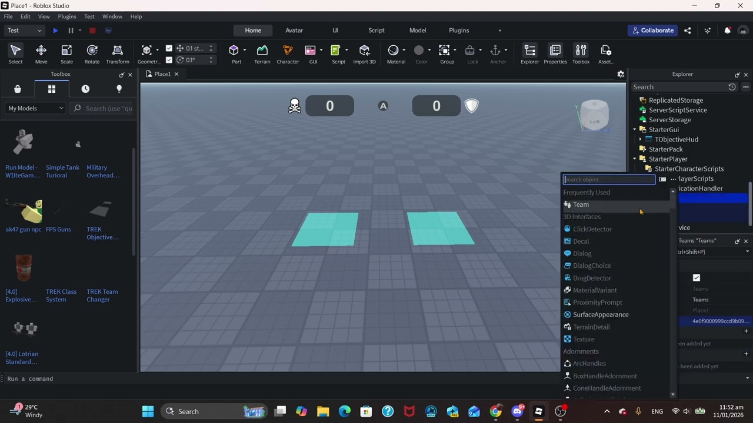The height and width of the screenshot is (423, 753).
Task: Switch to the Avatar ribbon tab
Action: (294, 31)
